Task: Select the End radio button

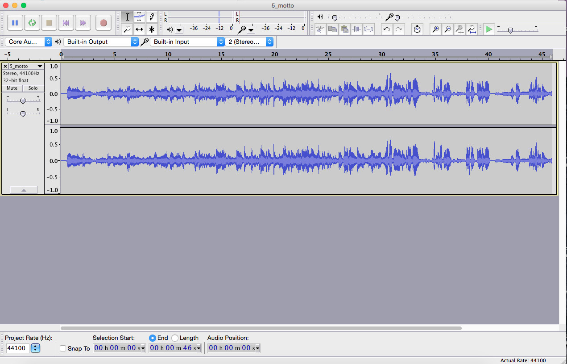Action: (153, 338)
